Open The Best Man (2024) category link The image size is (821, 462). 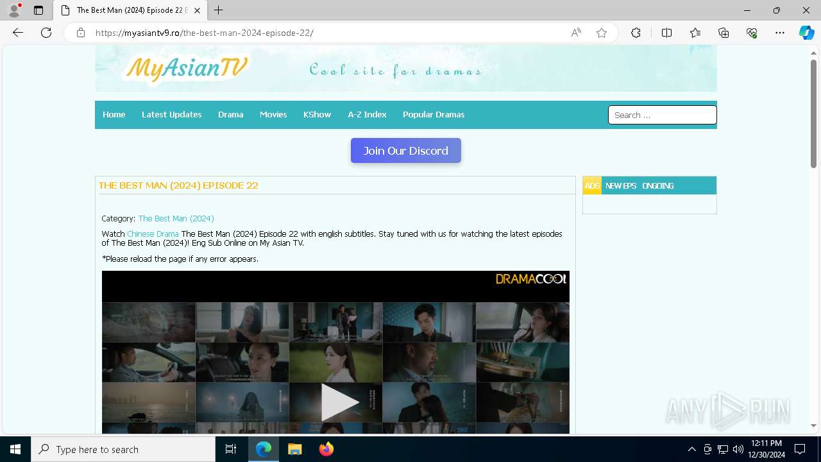176,218
